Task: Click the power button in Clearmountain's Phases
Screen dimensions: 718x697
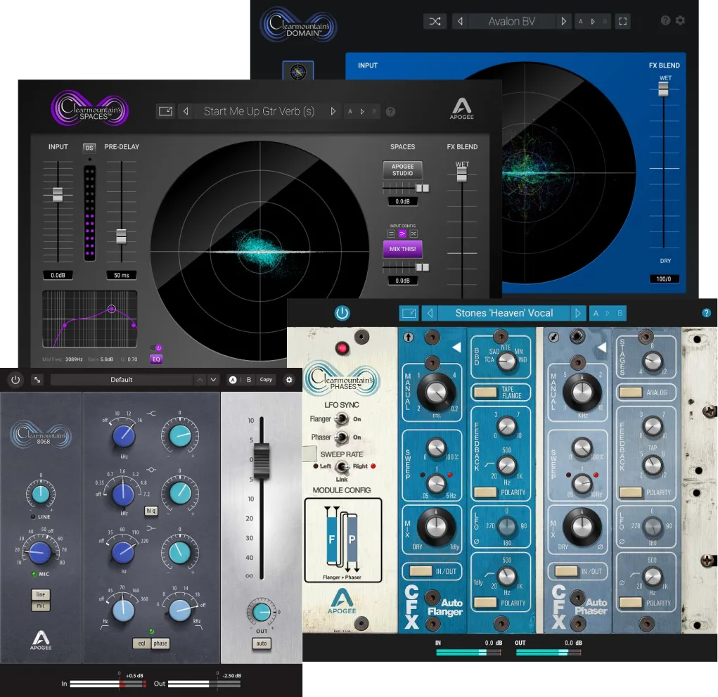Action: tap(342, 313)
